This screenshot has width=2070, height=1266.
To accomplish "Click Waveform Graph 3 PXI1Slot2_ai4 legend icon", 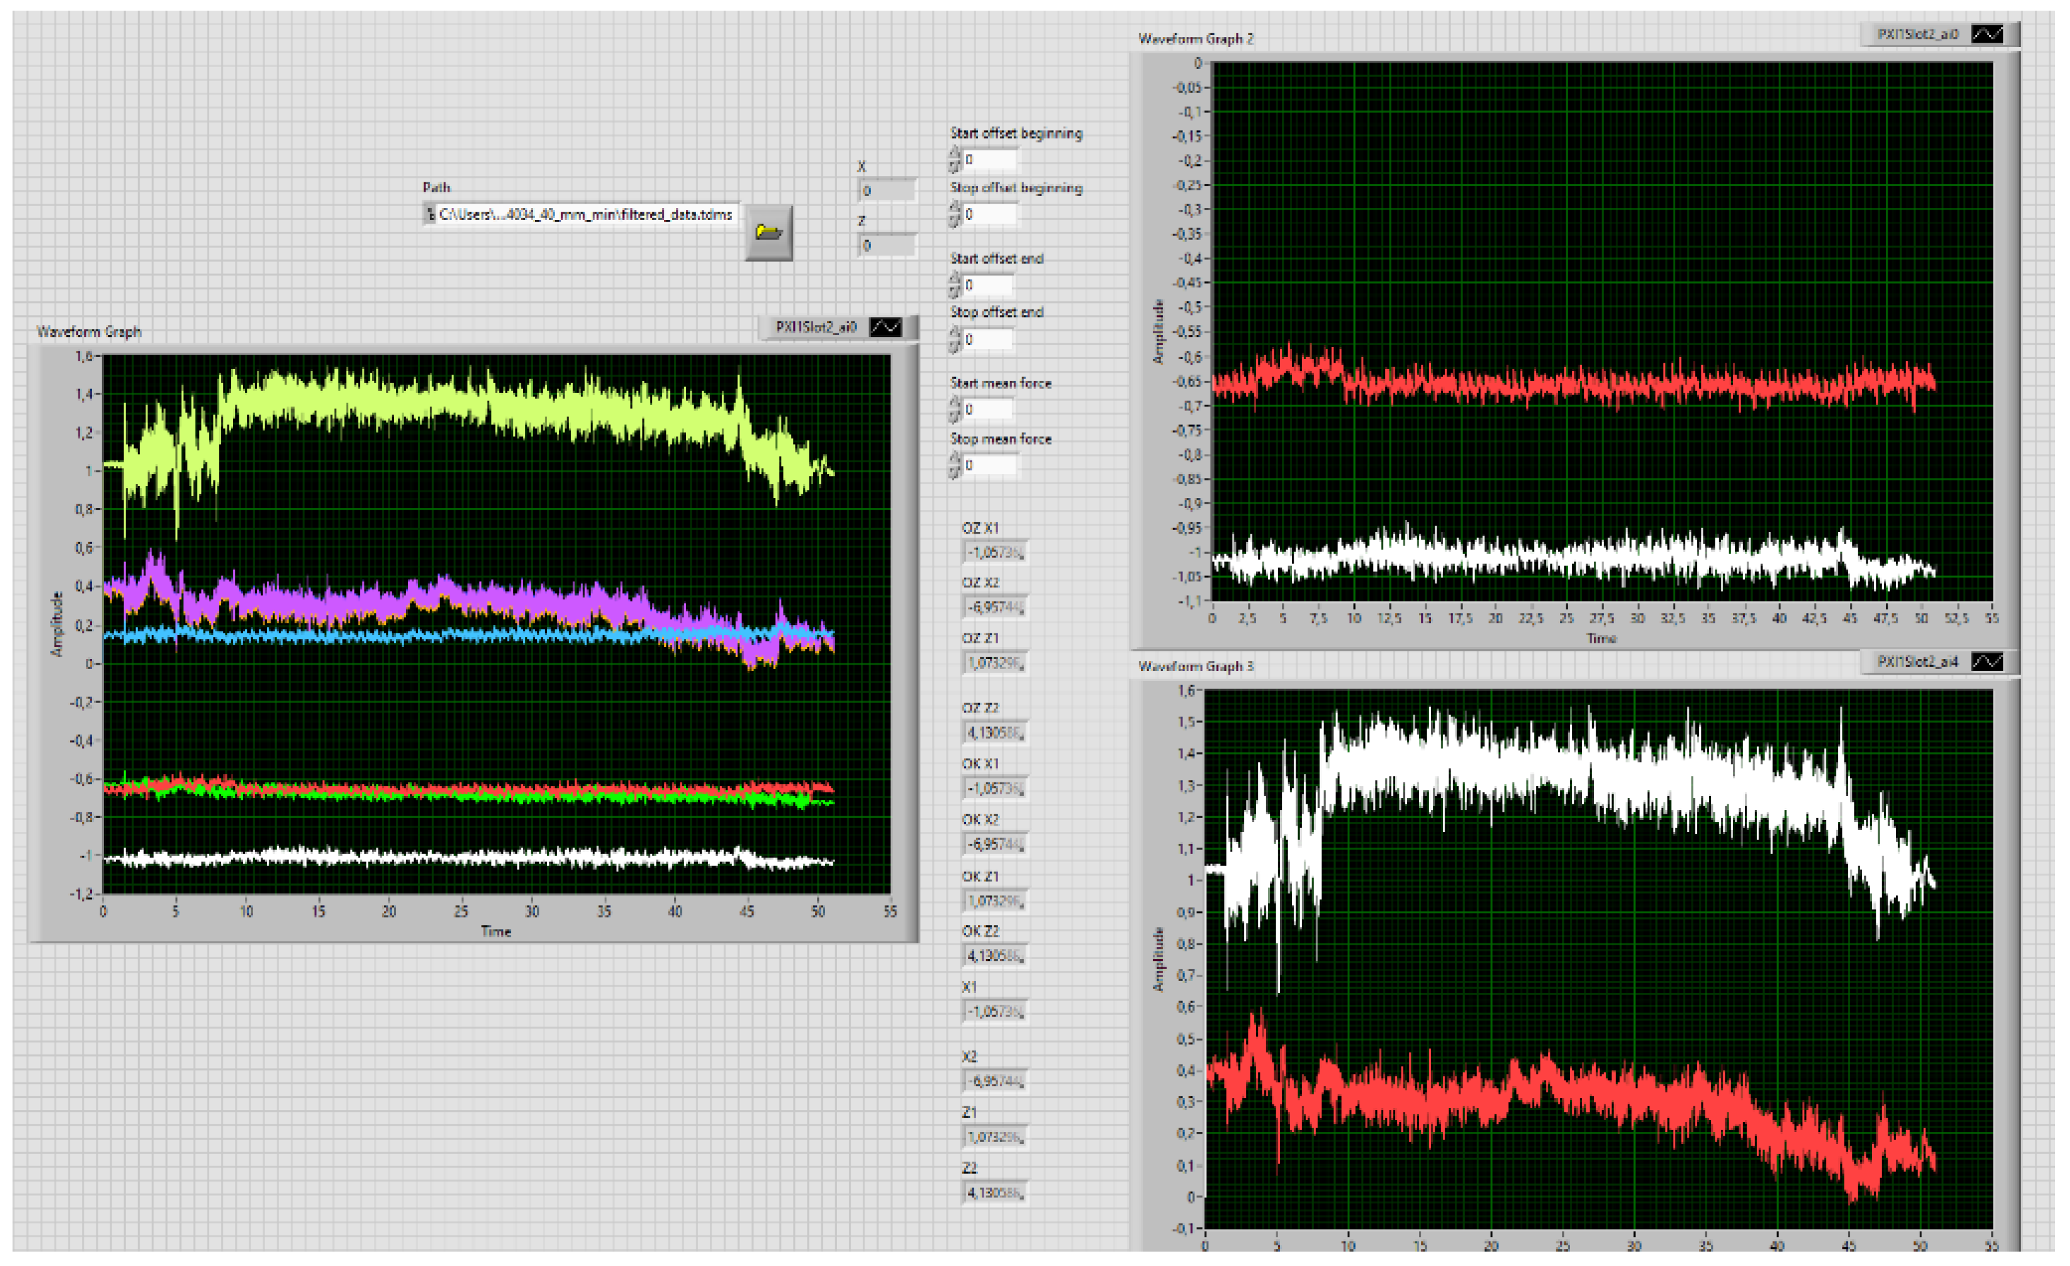I will click(1987, 662).
